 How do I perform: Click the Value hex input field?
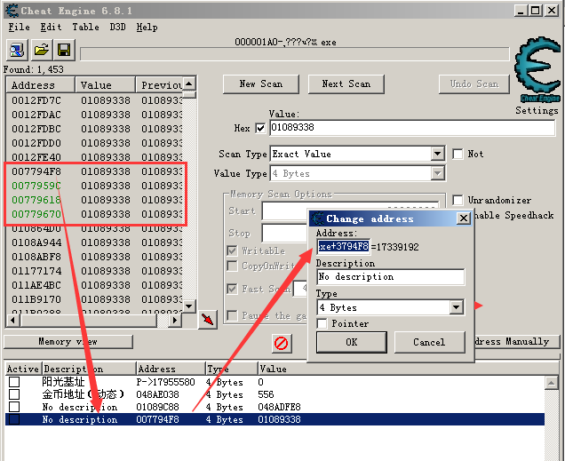[412, 128]
